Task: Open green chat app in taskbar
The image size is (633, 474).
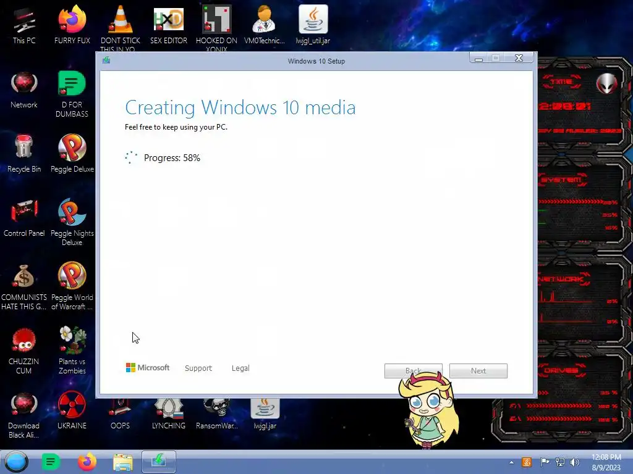Action: pos(51,462)
